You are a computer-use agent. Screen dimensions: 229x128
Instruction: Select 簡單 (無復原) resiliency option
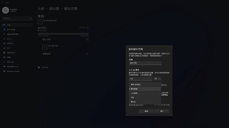145,84
